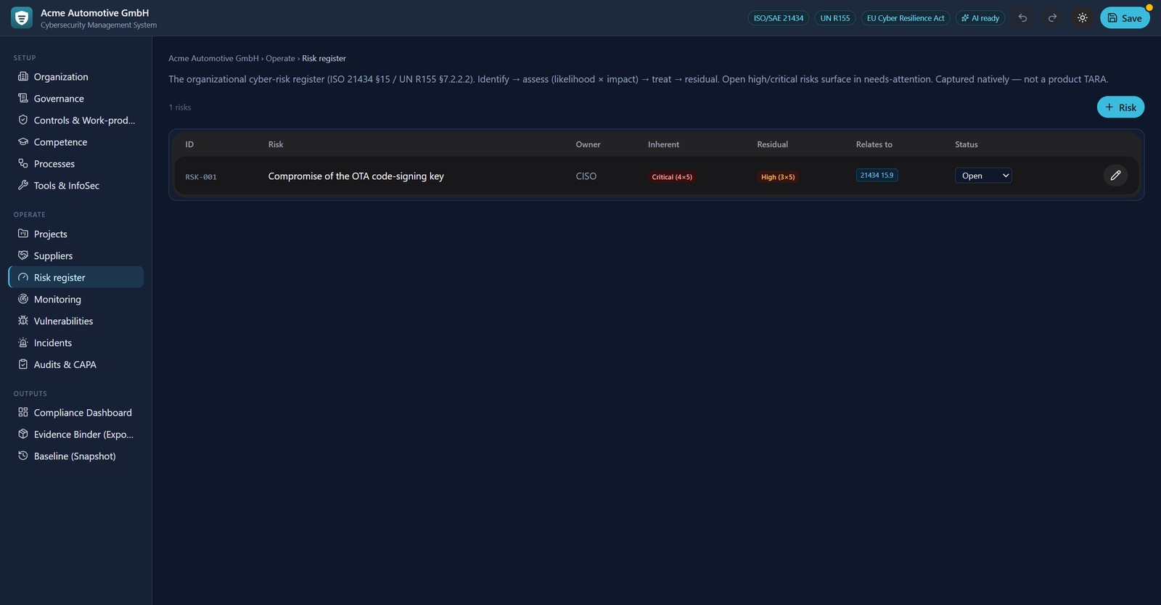This screenshot has height=605, width=1161.
Task: Open the Organization page
Action: pos(76,77)
